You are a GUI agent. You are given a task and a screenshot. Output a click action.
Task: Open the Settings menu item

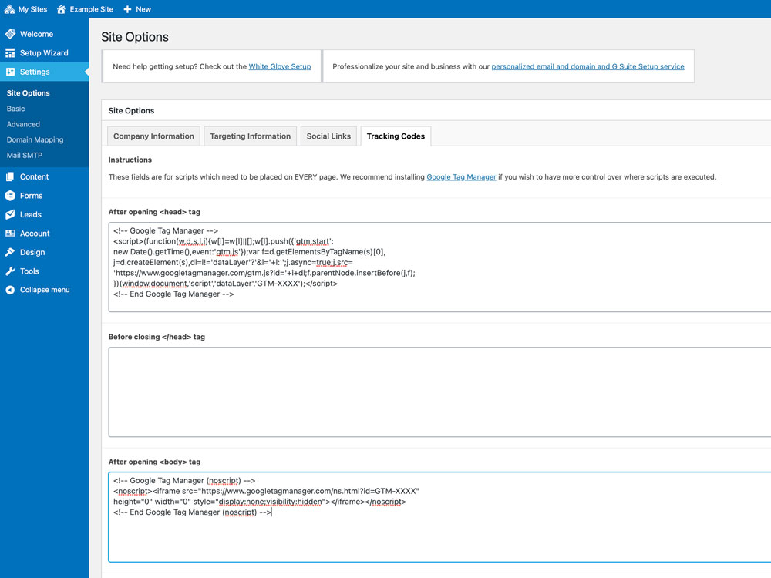coord(44,72)
